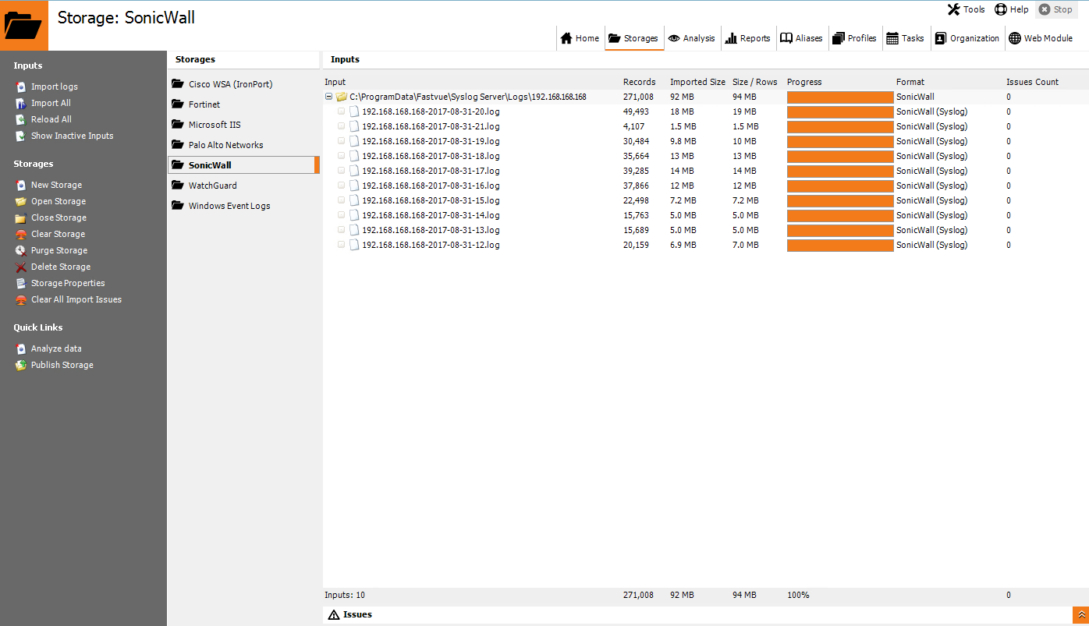Check the 192.168.168.168-2017-08-31-14.log checkbox
This screenshot has height=626, width=1089.
342,215
